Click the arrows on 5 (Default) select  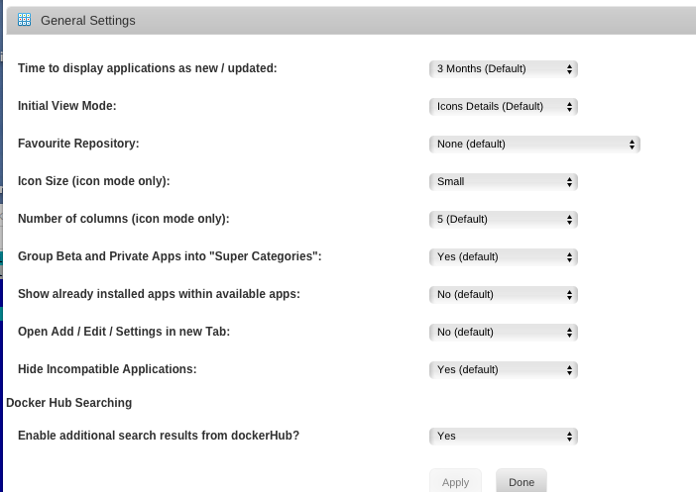tap(569, 220)
